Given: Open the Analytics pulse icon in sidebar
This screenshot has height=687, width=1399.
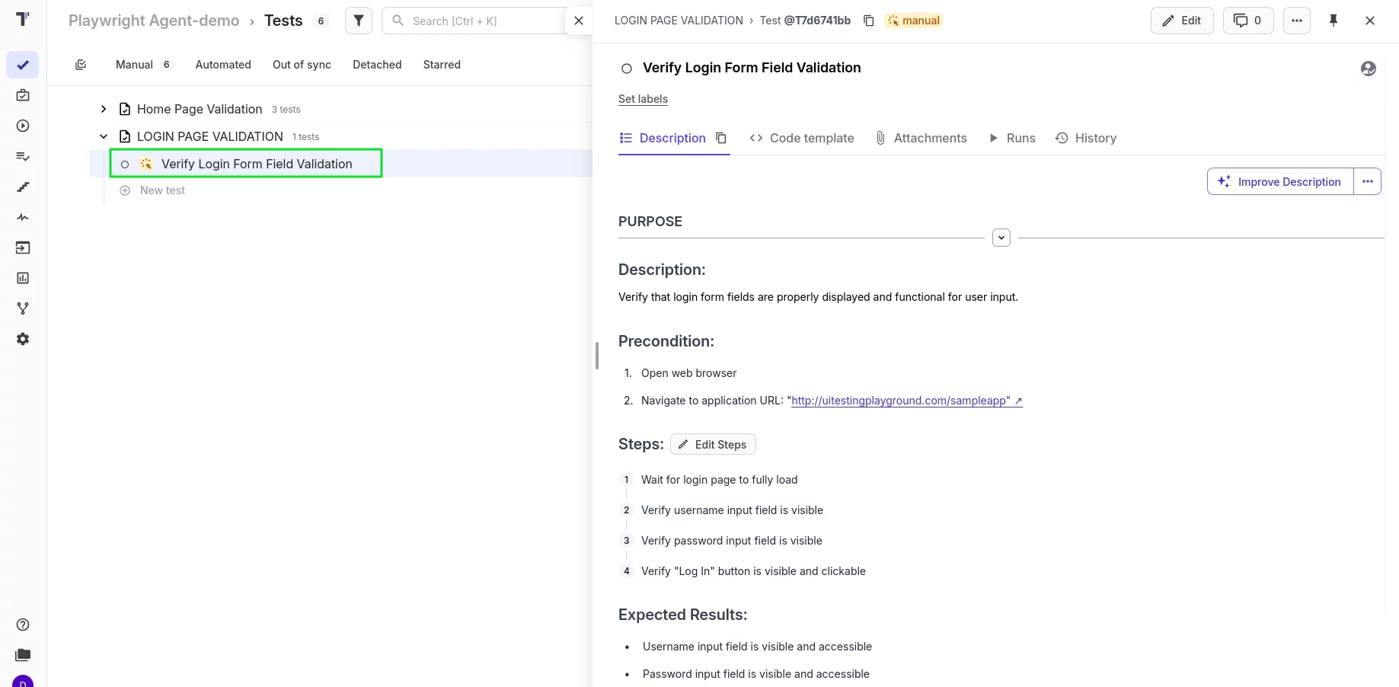Looking at the screenshot, I should click(23, 217).
